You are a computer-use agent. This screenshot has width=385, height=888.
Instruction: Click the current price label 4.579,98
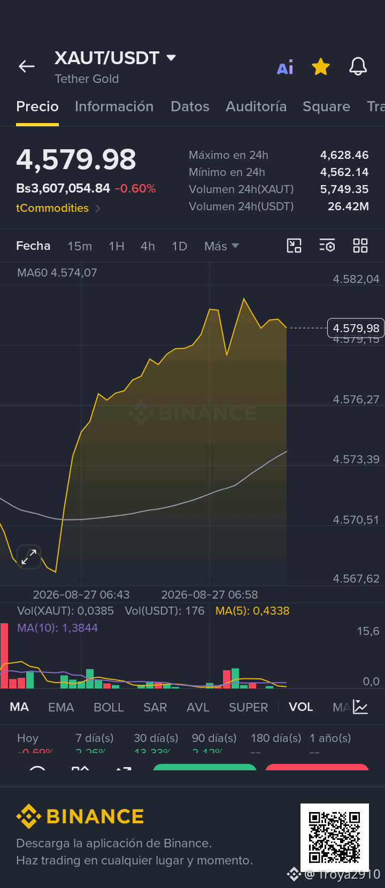(356, 328)
